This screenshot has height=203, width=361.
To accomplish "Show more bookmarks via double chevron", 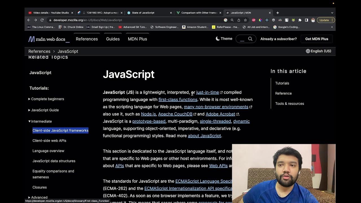I will coord(332,27).
